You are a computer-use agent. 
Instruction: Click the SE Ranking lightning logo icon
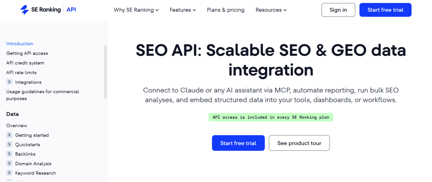(x=24, y=10)
